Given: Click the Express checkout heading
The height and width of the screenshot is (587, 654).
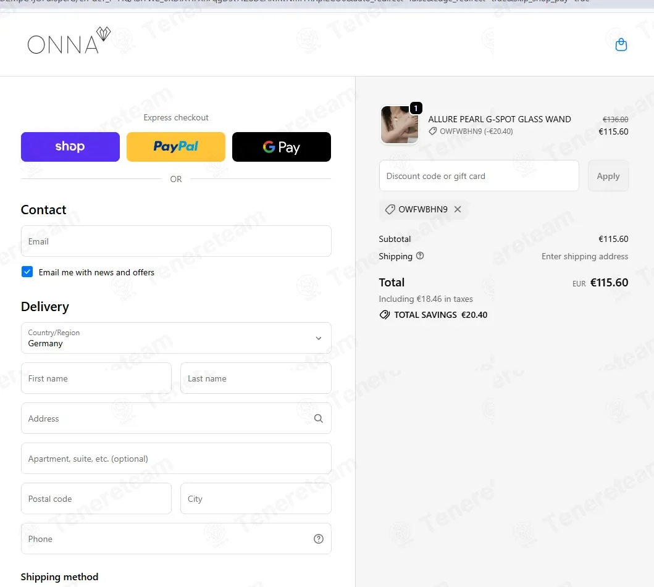Looking at the screenshot, I should (176, 117).
